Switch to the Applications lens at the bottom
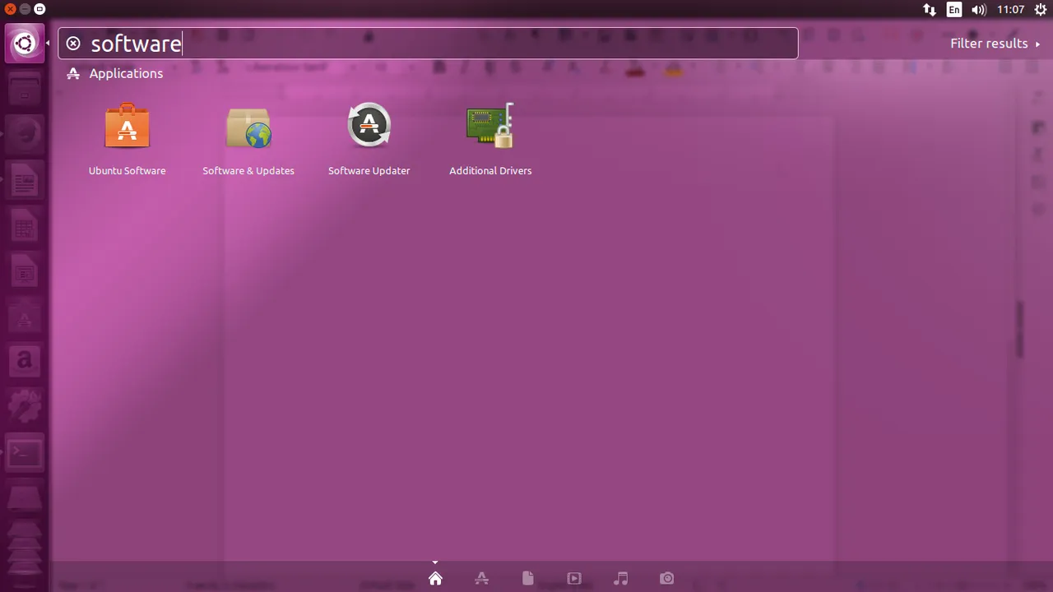 click(x=482, y=579)
